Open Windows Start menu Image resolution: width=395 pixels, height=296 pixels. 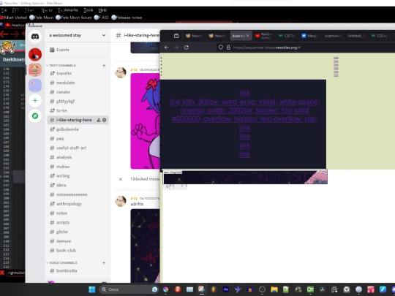coord(92,289)
